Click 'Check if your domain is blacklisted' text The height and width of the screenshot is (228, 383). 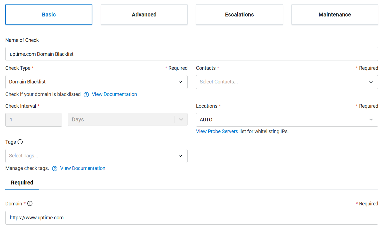coord(43,94)
